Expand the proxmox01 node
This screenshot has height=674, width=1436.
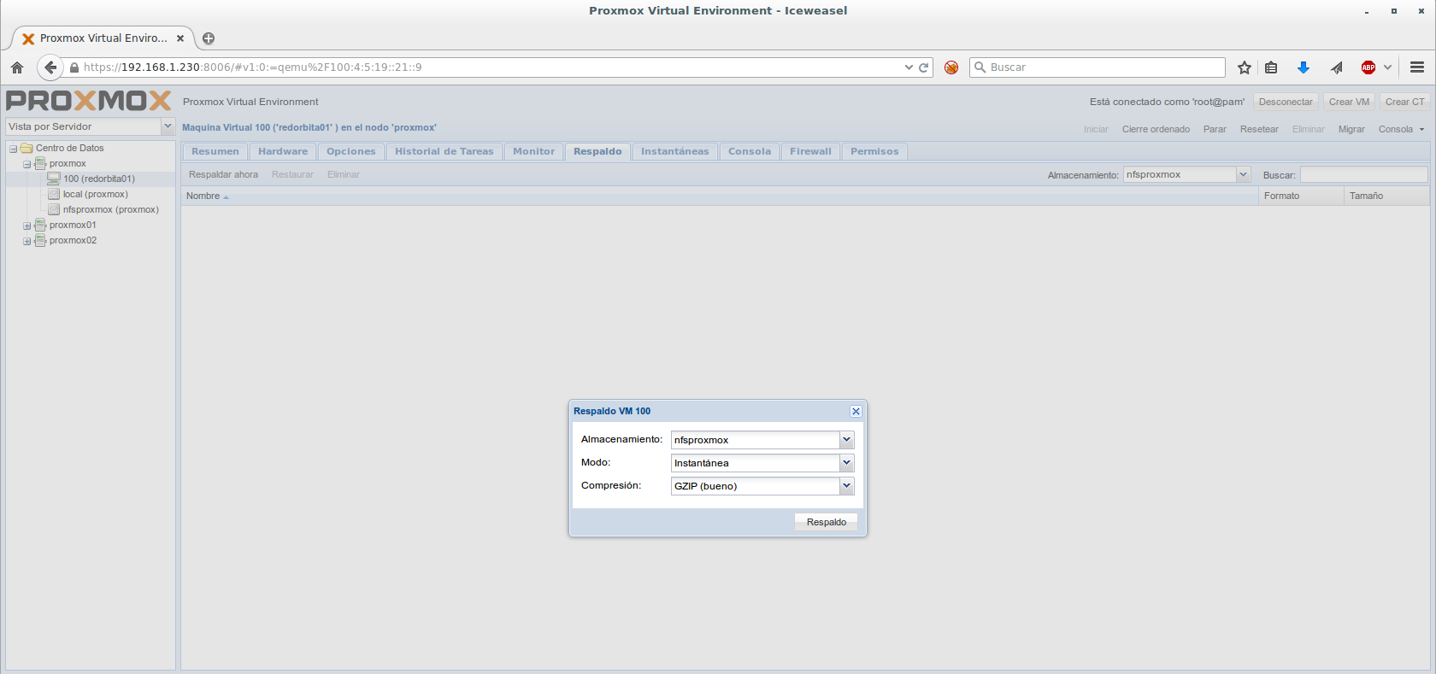26,226
